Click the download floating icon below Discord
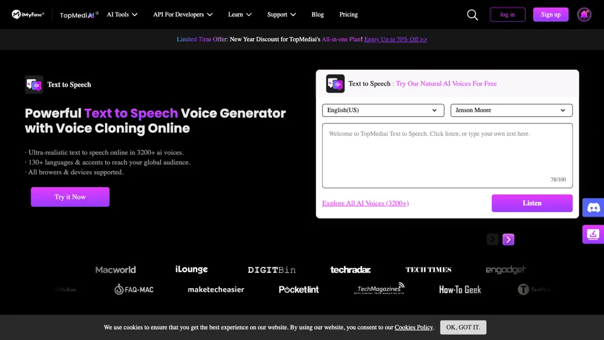Viewport: 604px width, 340px height. click(x=593, y=234)
